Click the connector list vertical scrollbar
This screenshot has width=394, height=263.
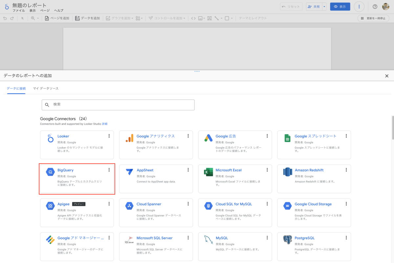coord(392,128)
